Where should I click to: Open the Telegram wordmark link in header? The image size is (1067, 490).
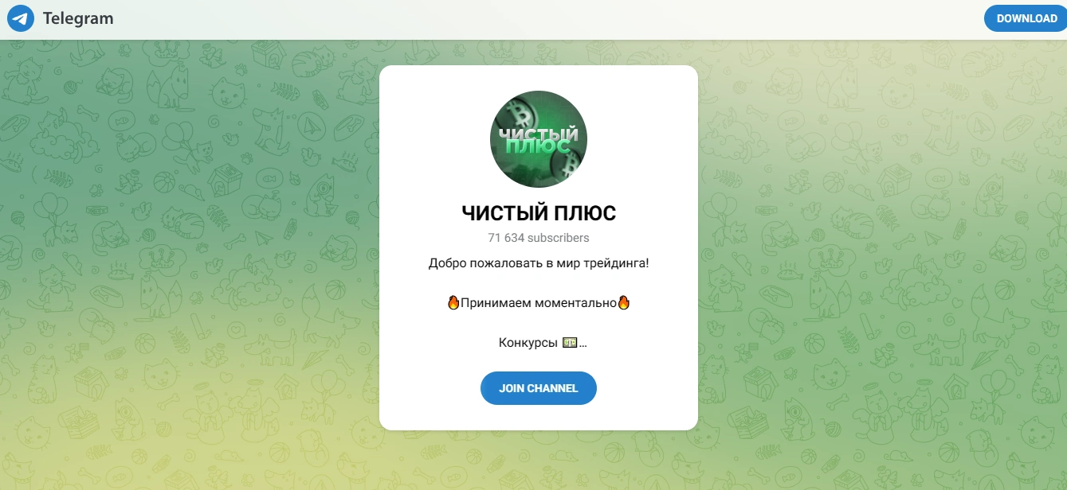[78, 18]
